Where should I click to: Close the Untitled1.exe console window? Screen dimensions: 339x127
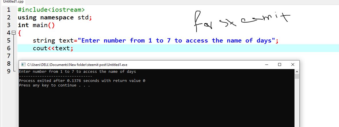pos(292,64)
